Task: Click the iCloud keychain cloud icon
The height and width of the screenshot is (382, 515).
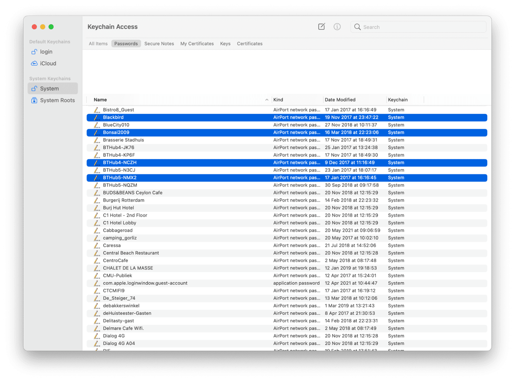Action: tap(34, 63)
